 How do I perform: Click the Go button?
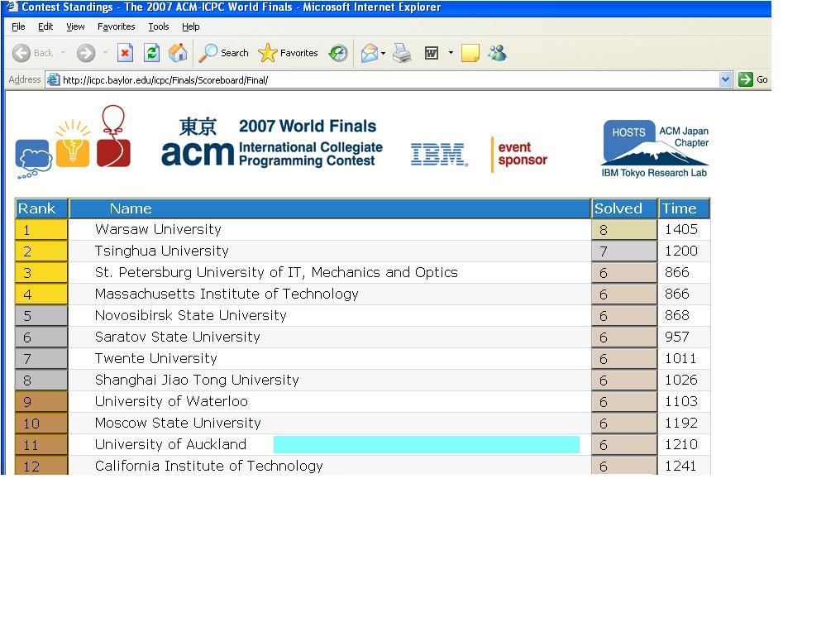(752, 79)
